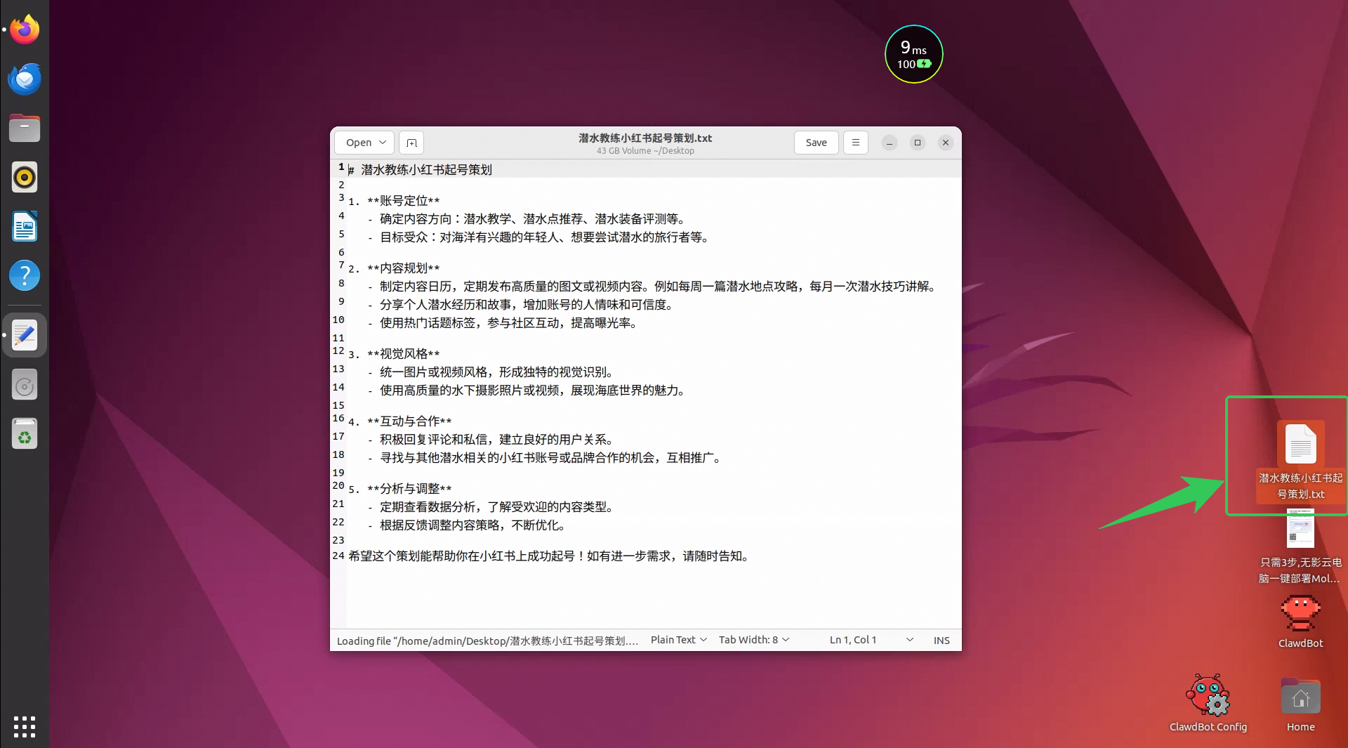The height and width of the screenshot is (748, 1348).
Task: Place cursor in the '使用高质量的水下摄影' line
Action: click(x=527, y=391)
